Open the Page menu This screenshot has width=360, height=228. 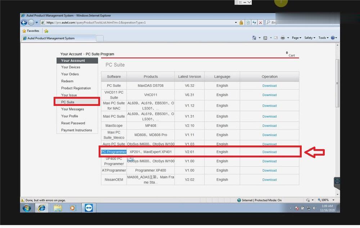click(x=296, y=38)
